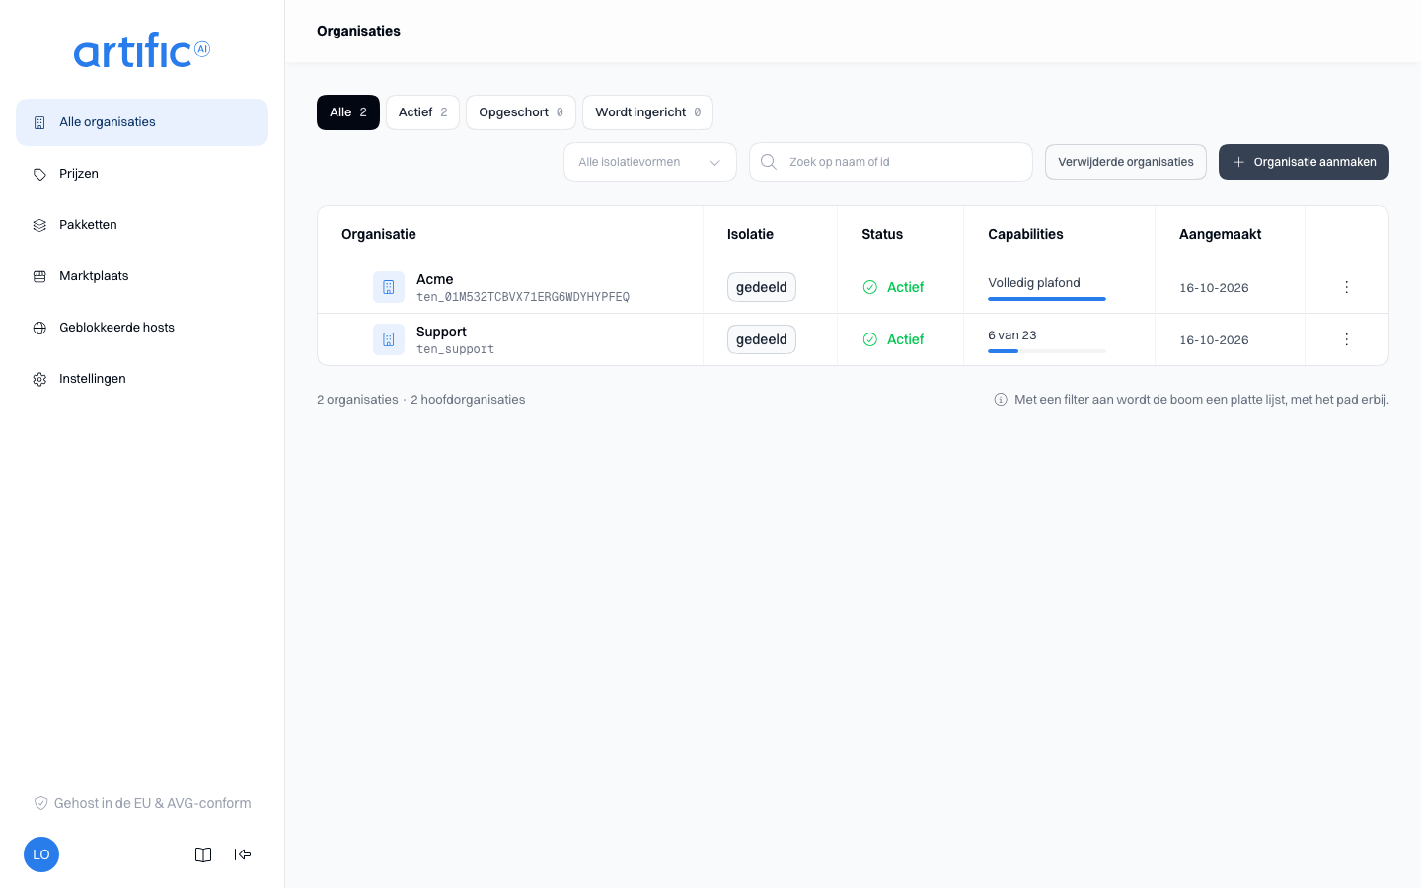Click the gedeeld badge in the Support row
The image size is (1421, 888).
762,339
